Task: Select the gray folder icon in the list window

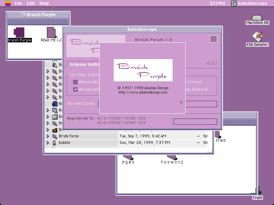Action: pos(55,117)
